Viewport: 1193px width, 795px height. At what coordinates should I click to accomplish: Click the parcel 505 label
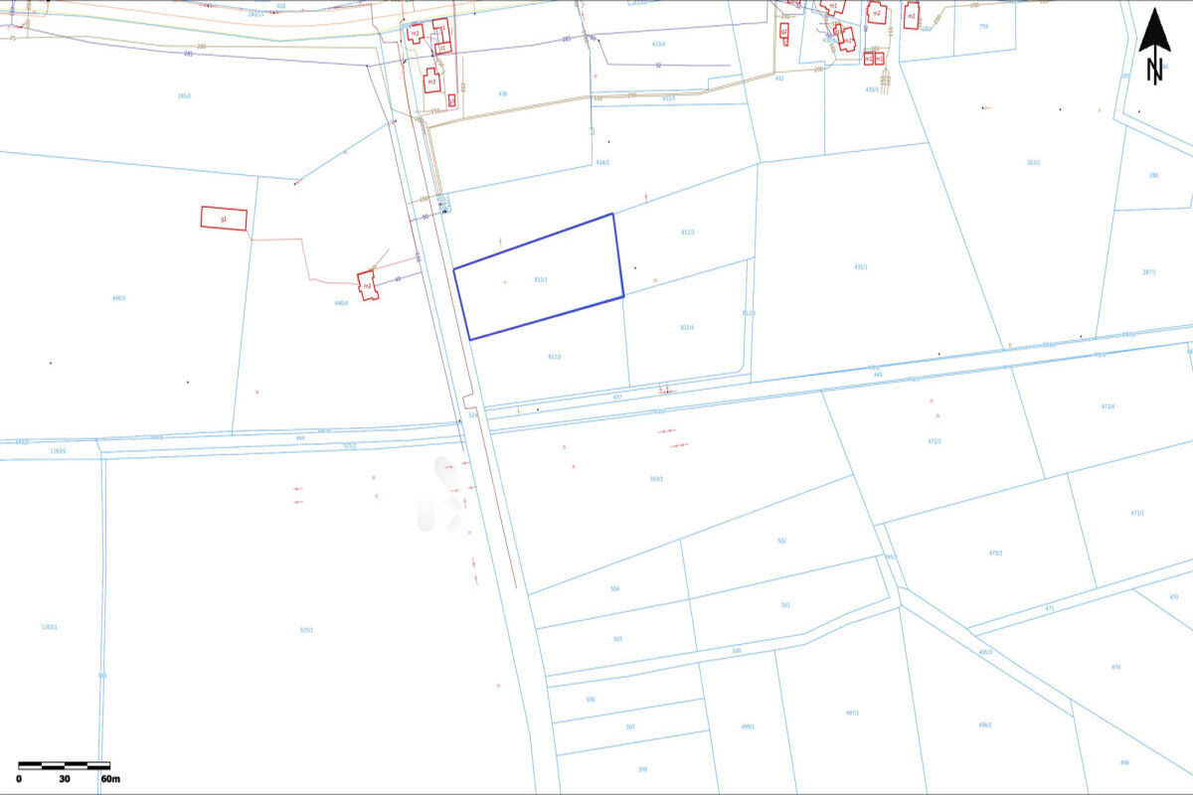click(617, 639)
